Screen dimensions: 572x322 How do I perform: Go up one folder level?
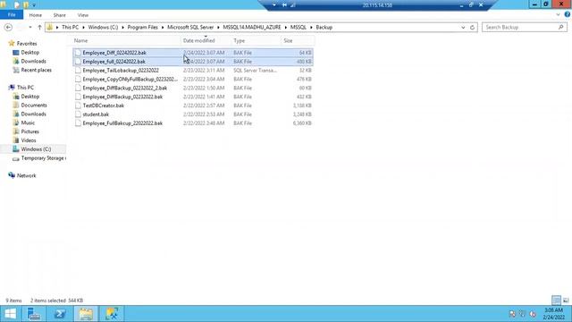pyautogui.click(x=39, y=28)
